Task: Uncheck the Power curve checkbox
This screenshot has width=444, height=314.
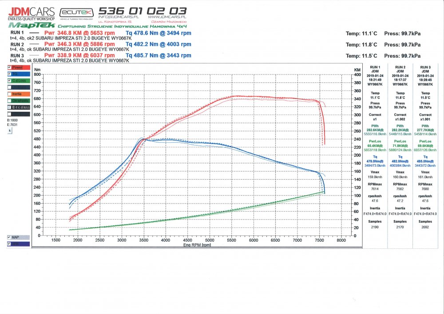Action: point(10,67)
